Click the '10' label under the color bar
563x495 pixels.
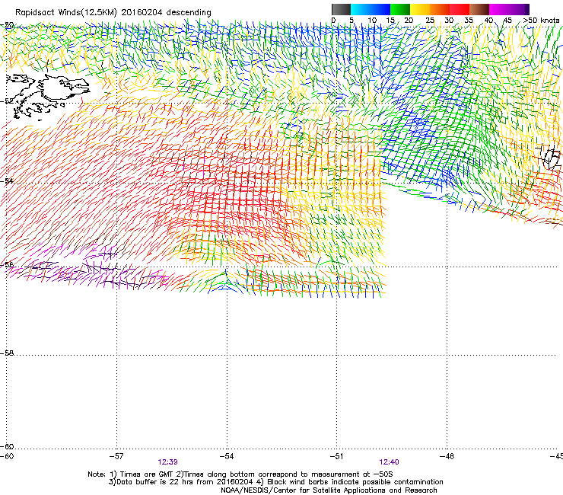click(372, 20)
